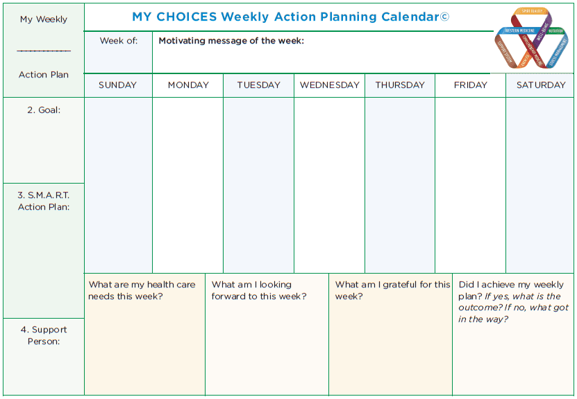
Task: Click the Goal section on left
Action: [44, 139]
